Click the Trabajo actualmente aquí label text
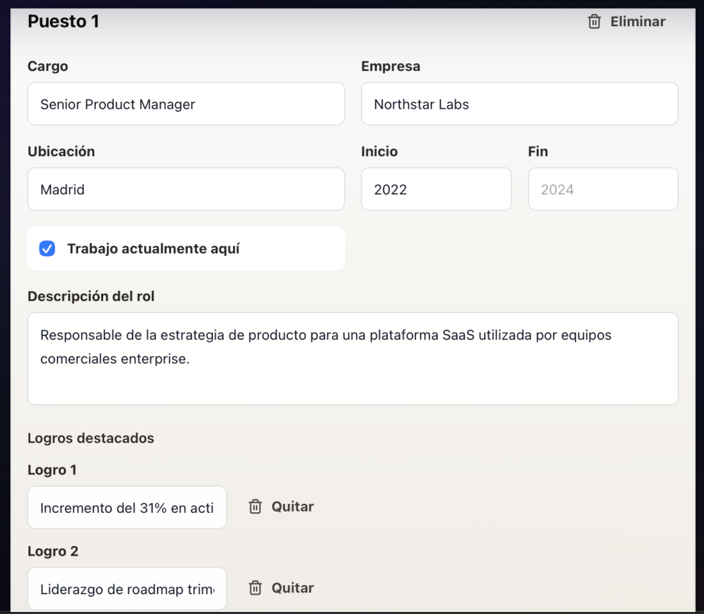 (x=153, y=248)
